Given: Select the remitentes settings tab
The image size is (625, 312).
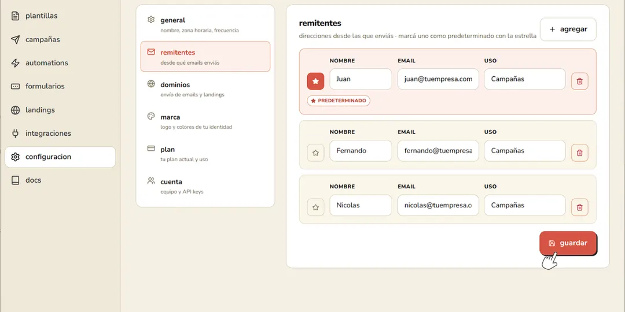Looking at the screenshot, I should coord(205,57).
